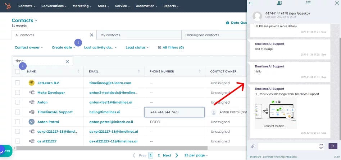Click the Anton Patrai AP avatar

pos(32,122)
